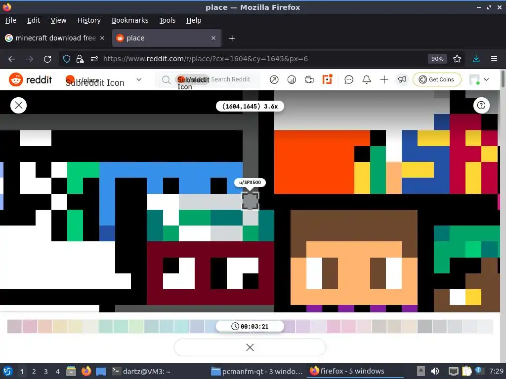Image resolution: width=506 pixels, height=379 pixels.
Task: Bookmark this page with the star icon
Action: pos(457,59)
